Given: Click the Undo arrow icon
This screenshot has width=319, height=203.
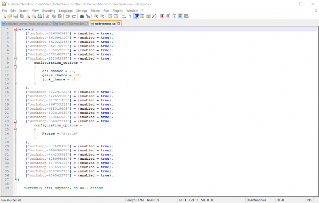Looking at the screenshot, I should pos(68,16).
